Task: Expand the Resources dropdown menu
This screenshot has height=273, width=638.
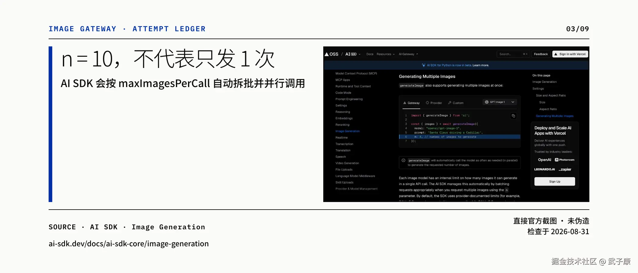Action: point(386,54)
